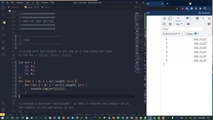Open the Selection menu
The image size is (213, 120).
tap(20, 3)
